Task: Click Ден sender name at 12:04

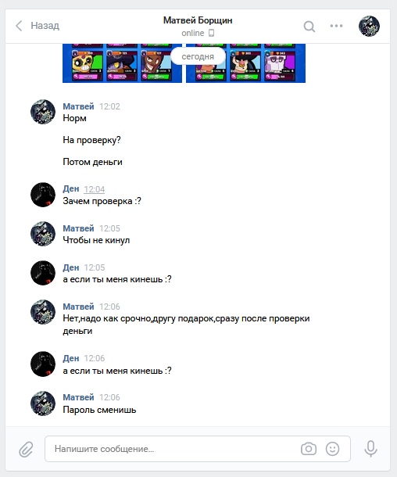Action: (71, 189)
